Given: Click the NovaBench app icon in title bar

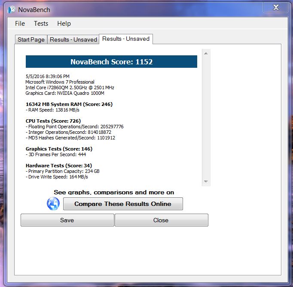Looking at the screenshot, I should click(11, 10).
